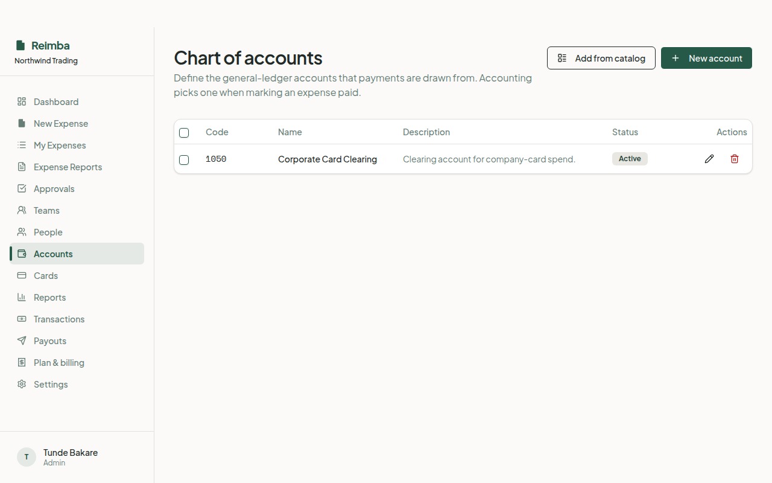Click the Tunde Bakare user name

(71, 452)
